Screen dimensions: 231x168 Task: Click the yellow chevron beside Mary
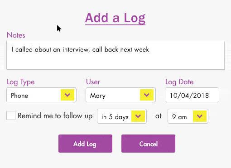pos(147,95)
